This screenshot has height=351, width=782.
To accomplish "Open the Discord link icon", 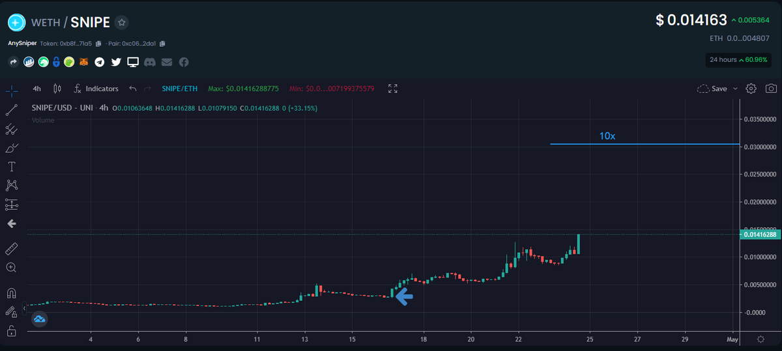I will (150, 63).
